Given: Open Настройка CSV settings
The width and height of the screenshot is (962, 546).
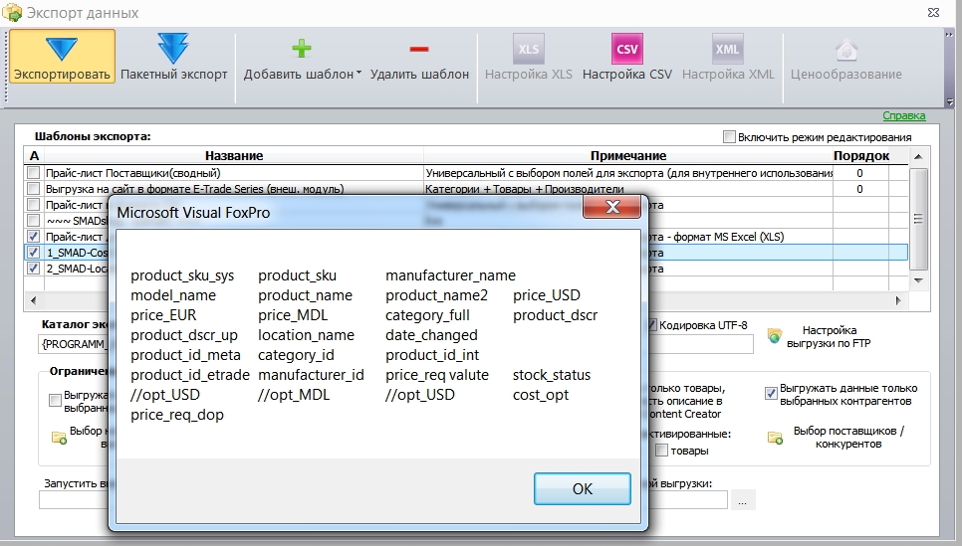Looking at the screenshot, I should (627, 57).
